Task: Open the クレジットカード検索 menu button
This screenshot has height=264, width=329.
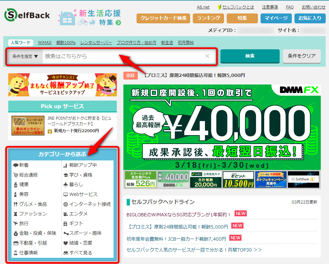Action: pyautogui.click(x=163, y=18)
